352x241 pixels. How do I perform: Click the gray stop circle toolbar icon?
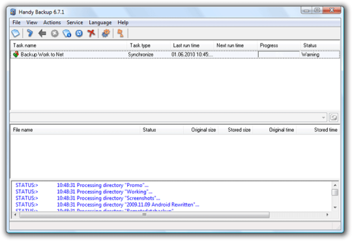point(55,34)
